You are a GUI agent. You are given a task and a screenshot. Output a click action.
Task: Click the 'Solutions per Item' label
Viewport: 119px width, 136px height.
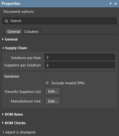26,58
